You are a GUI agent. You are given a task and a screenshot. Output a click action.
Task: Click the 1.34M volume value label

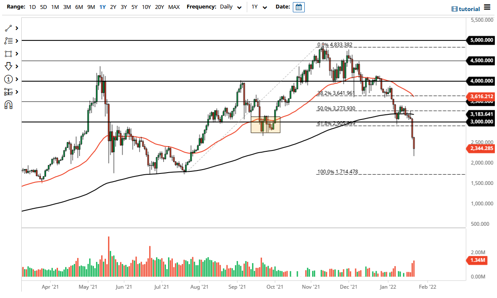pyautogui.click(x=478, y=260)
